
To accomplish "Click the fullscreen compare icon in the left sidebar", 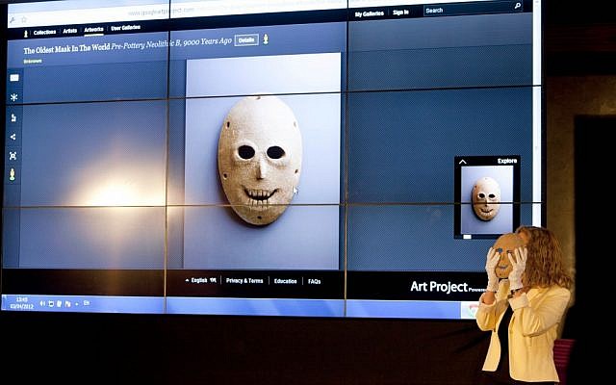I will click(x=13, y=156).
